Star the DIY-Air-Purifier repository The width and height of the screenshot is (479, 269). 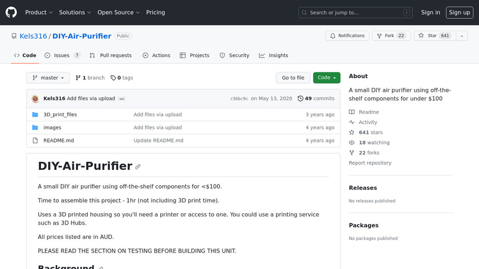[433, 36]
